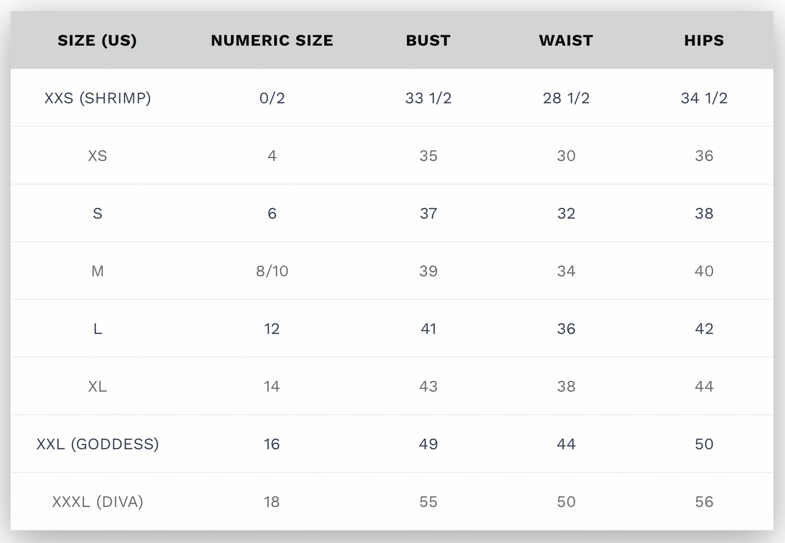Select numeric size 12 in L row

coord(272,329)
